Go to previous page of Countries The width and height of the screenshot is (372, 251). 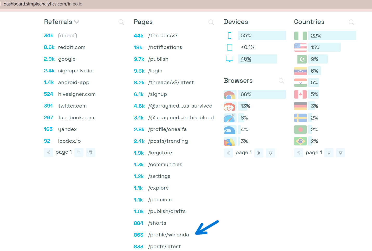298,153
